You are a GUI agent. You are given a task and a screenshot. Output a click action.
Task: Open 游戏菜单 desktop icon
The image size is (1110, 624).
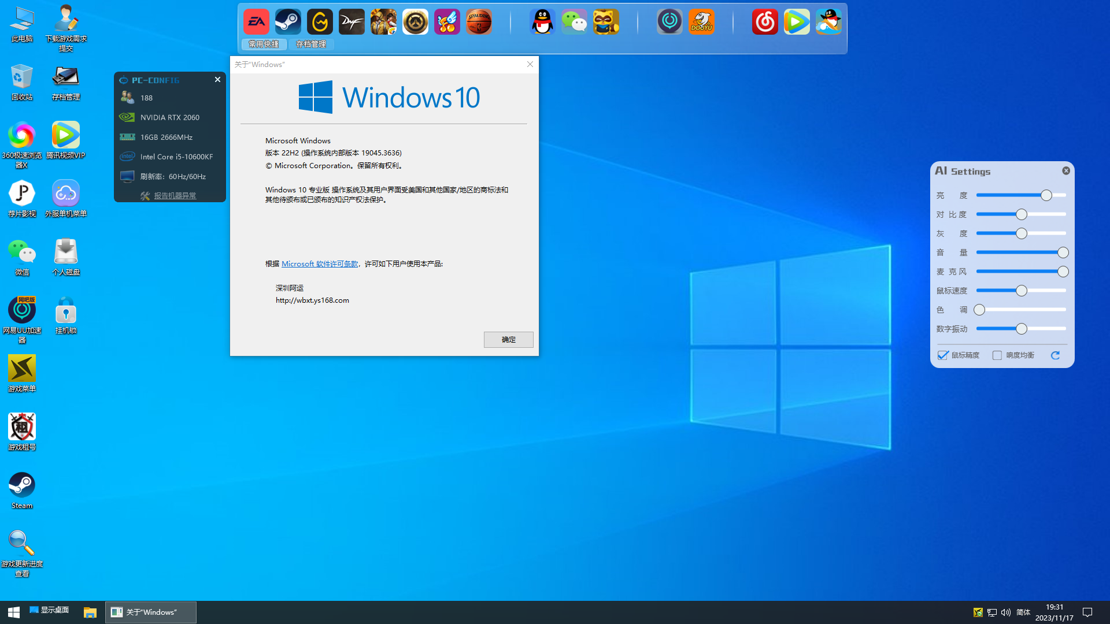coord(22,374)
